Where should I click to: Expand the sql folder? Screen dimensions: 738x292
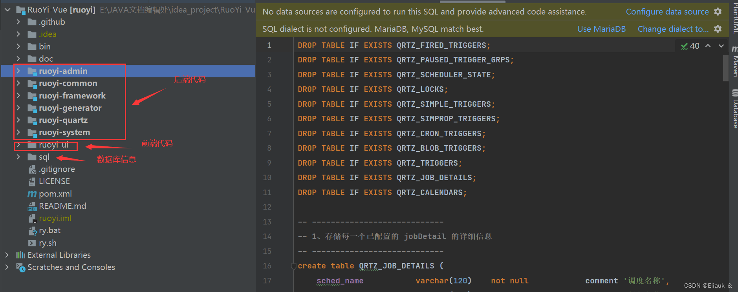(18, 157)
